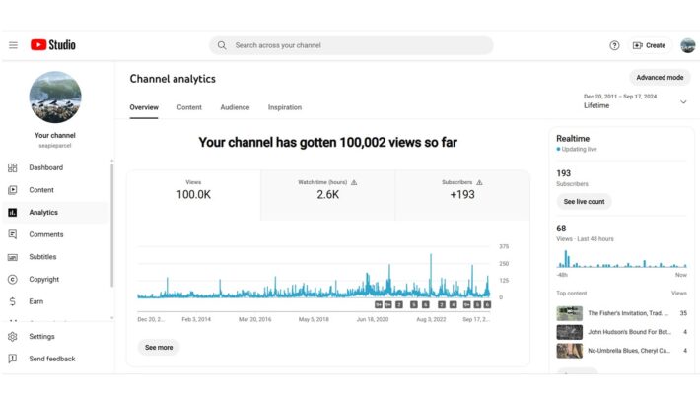Expand the Lifetime date range dropdown
This screenshot has height=393, width=700.
(x=635, y=101)
